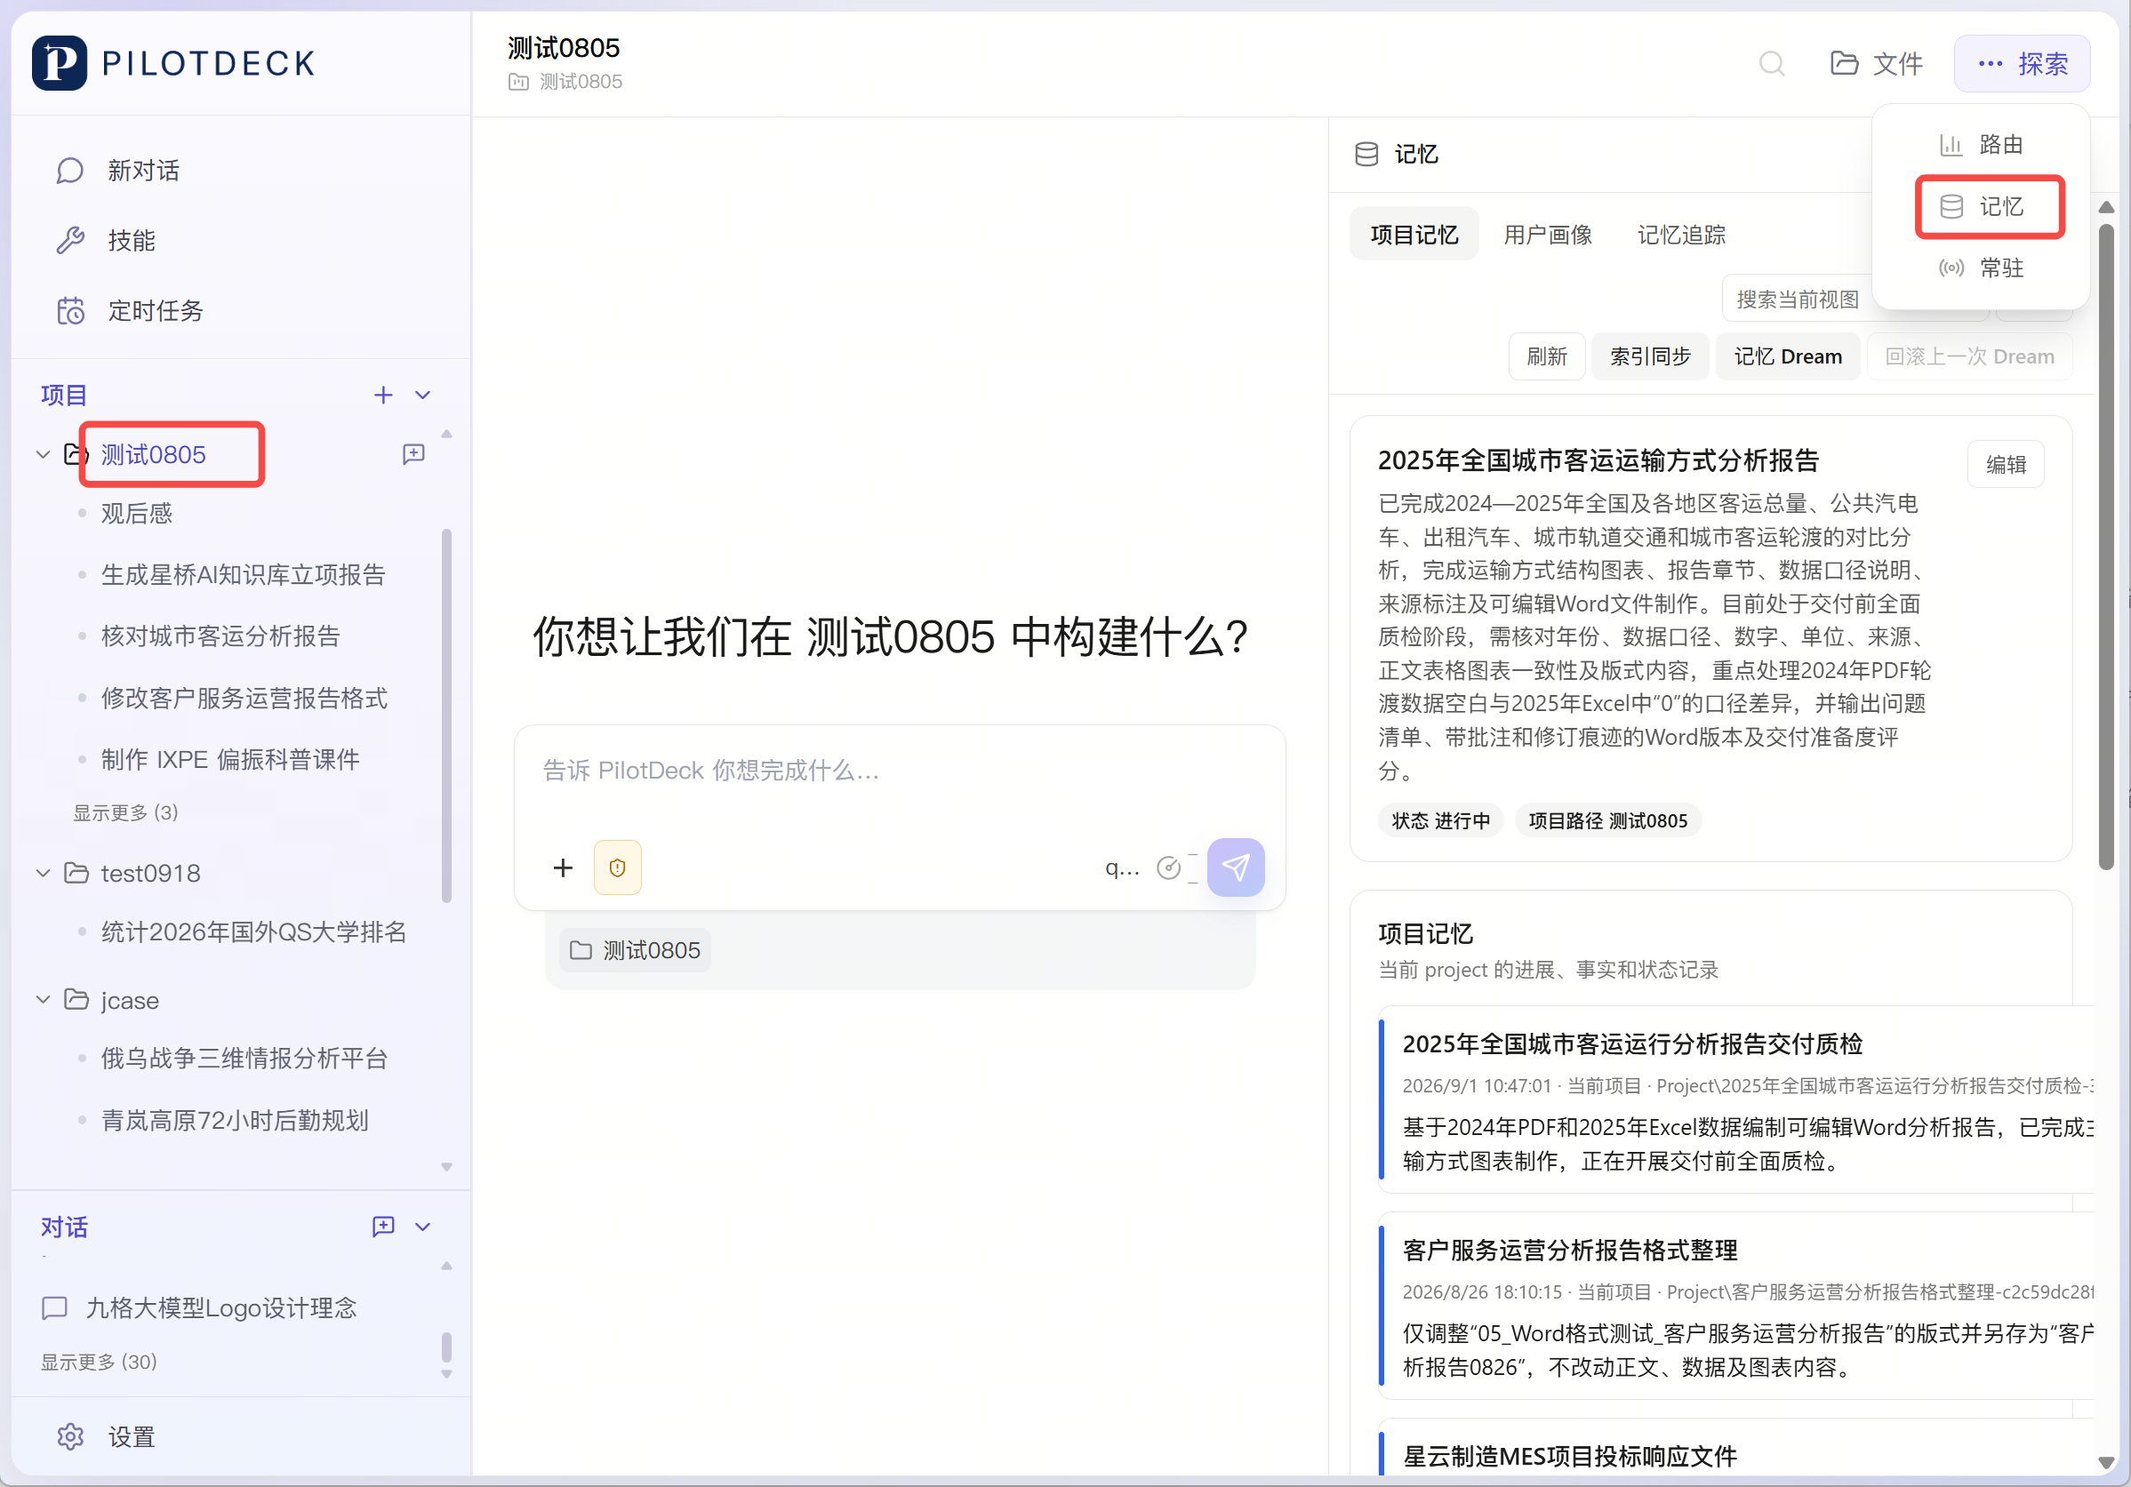The image size is (2131, 1487).
Task: Switch to the 项目记忆 tab
Action: 1414,235
